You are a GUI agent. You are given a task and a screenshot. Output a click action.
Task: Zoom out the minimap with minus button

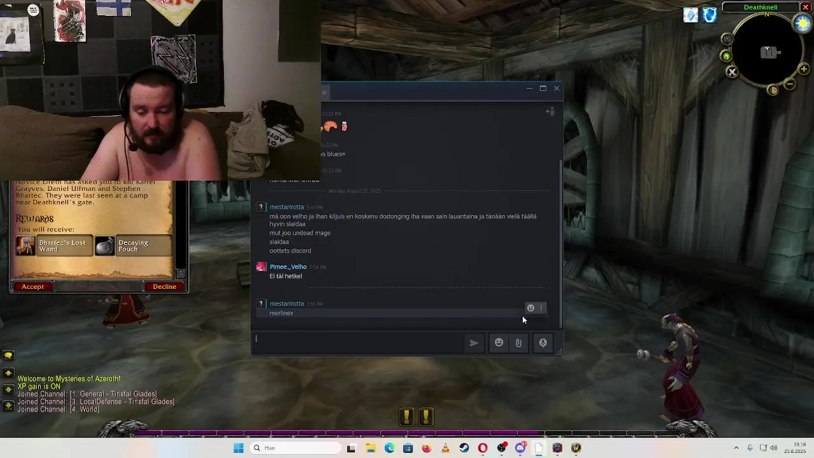(x=790, y=83)
